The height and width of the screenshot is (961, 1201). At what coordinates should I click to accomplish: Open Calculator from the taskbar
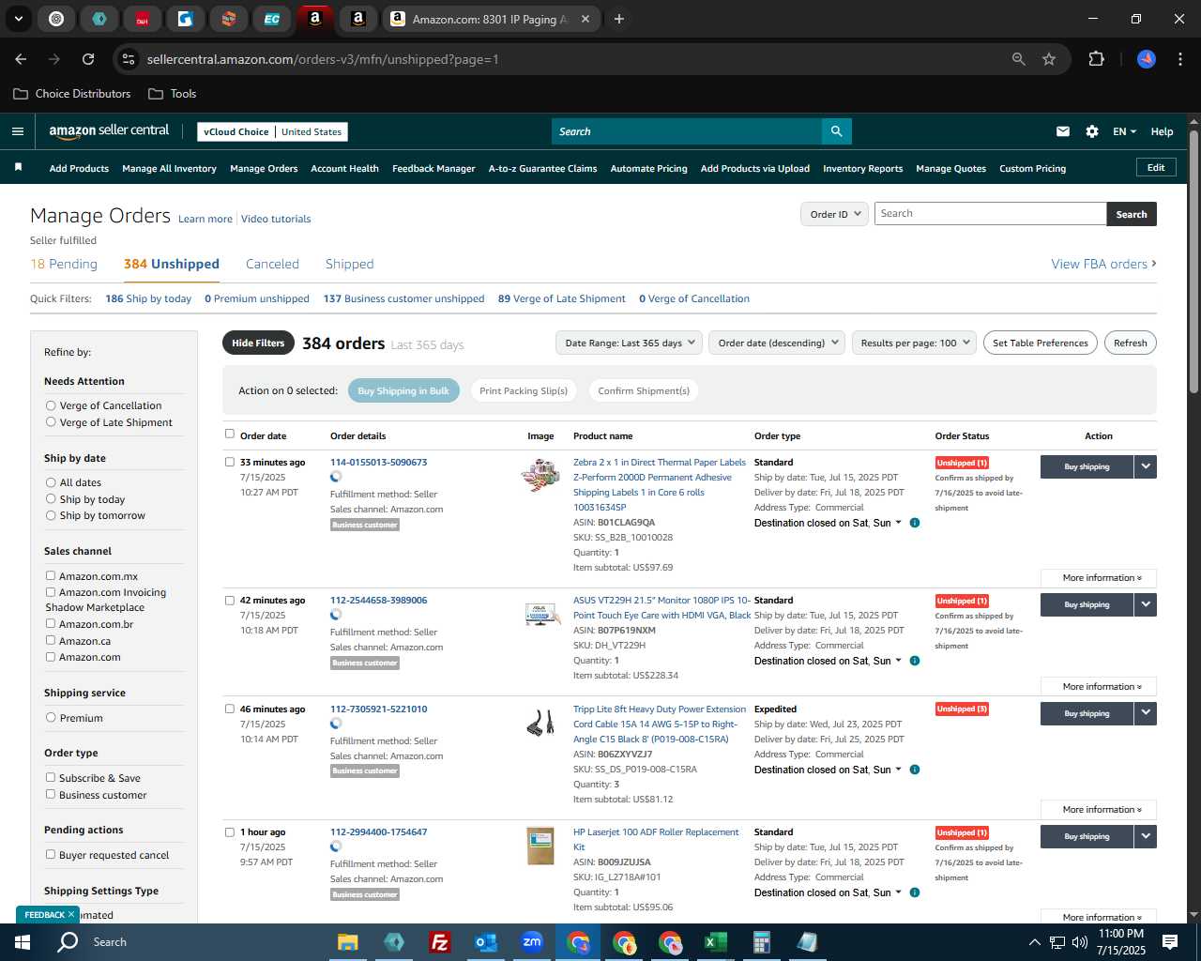pos(761,942)
